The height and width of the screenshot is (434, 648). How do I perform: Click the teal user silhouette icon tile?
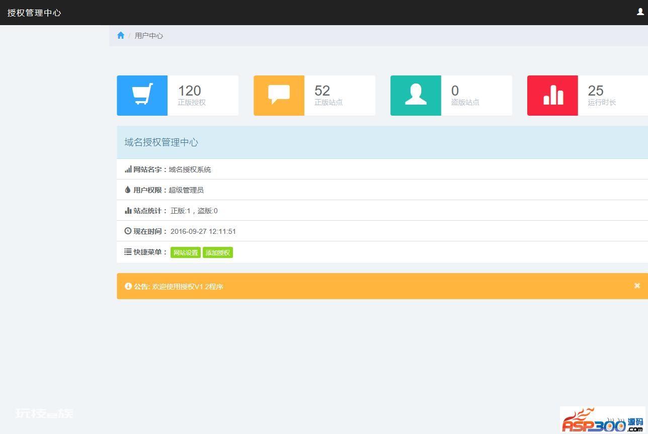point(416,96)
